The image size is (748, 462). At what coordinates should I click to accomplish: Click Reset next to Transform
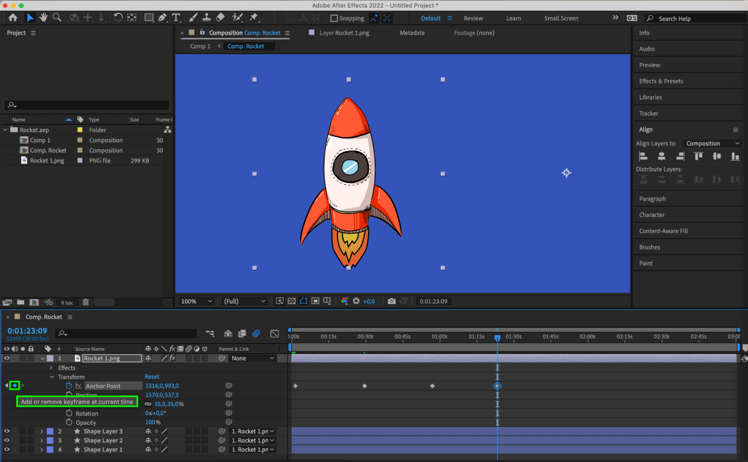pos(152,376)
